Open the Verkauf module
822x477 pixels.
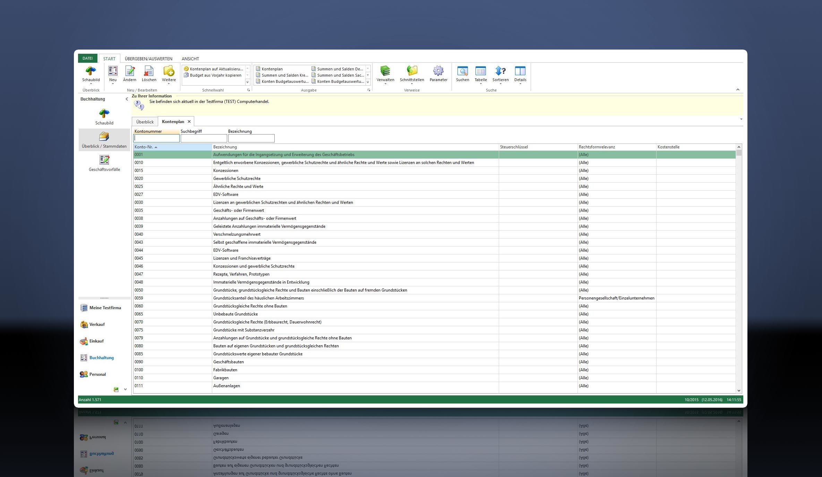(x=97, y=324)
